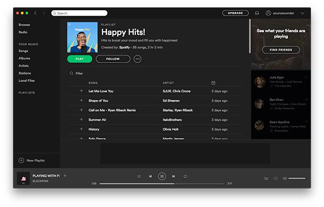Screen dimensions: 324x207
Task: Open the devices available icon
Action: pyautogui.click(x=275, y=178)
